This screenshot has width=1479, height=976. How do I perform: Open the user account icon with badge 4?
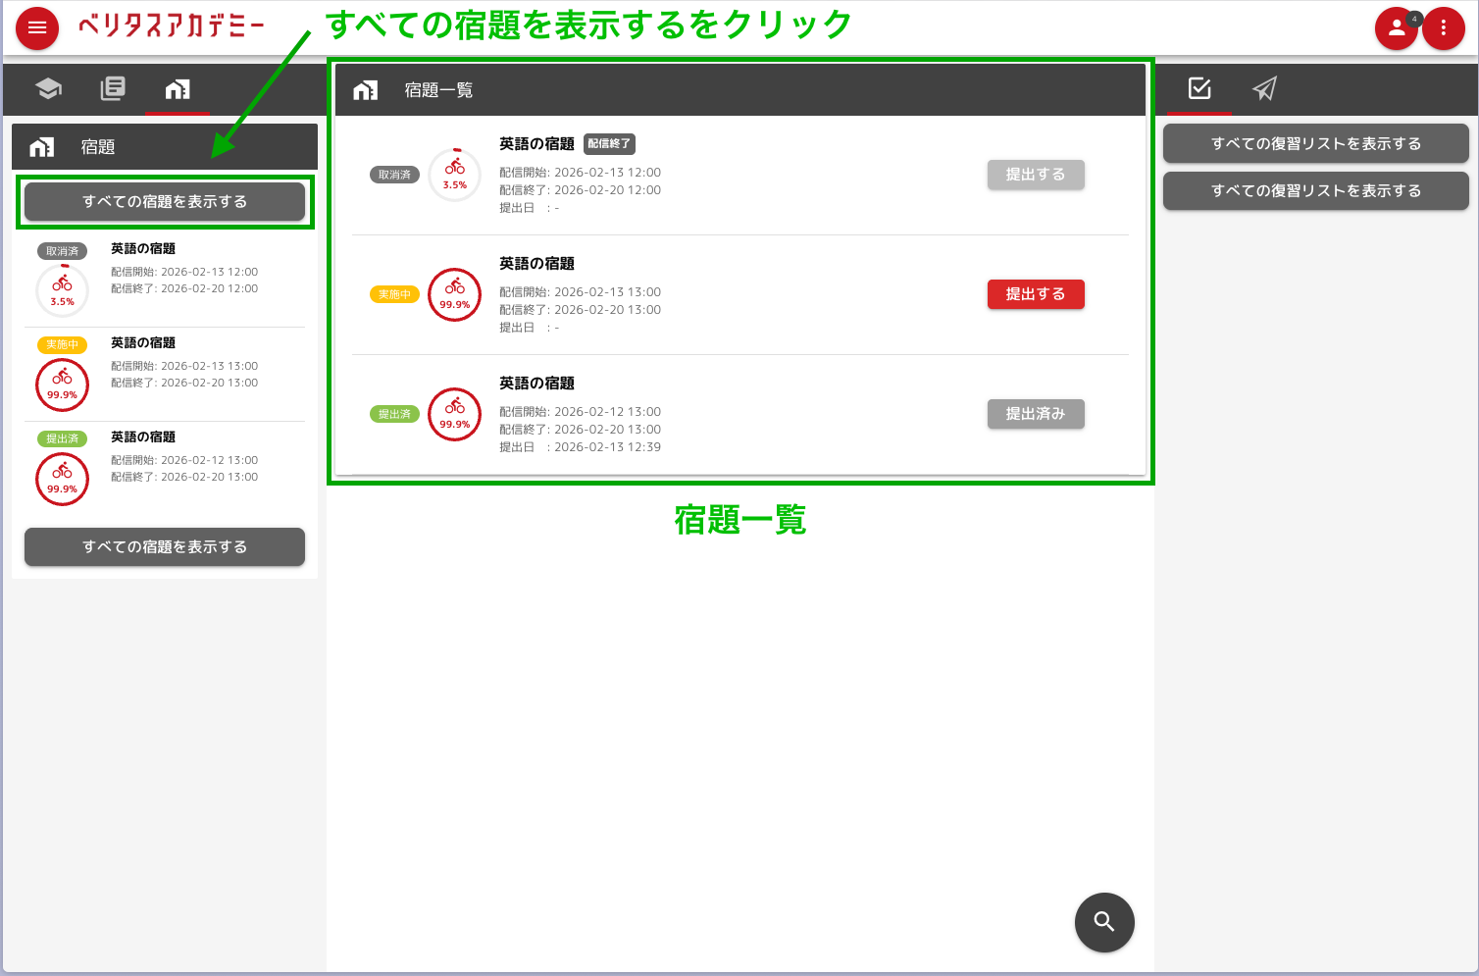click(x=1397, y=28)
